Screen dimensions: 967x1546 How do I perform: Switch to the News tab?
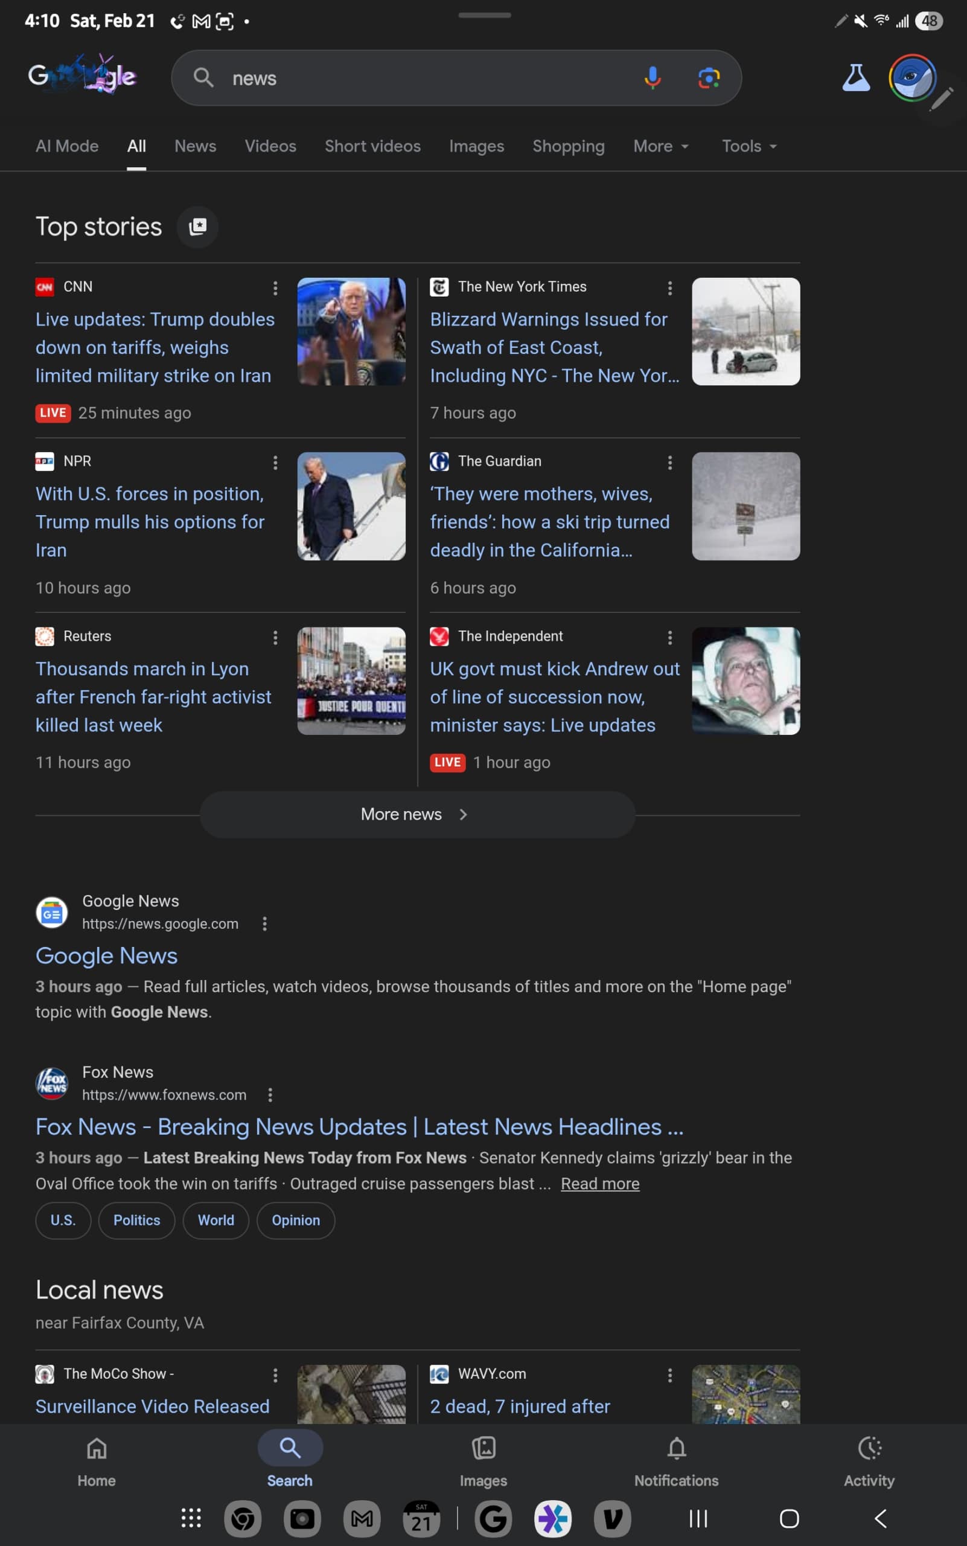tap(195, 147)
